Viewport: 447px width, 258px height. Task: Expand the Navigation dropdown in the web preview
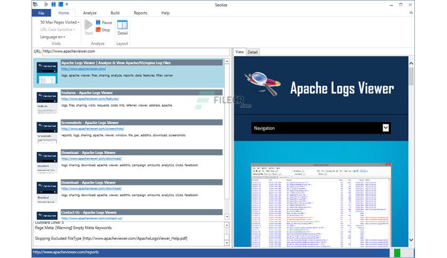(x=321, y=128)
